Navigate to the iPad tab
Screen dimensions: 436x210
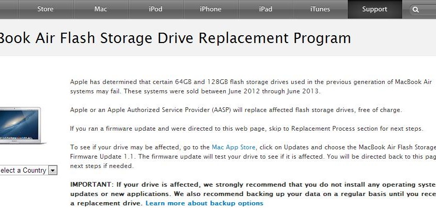point(265,9)
